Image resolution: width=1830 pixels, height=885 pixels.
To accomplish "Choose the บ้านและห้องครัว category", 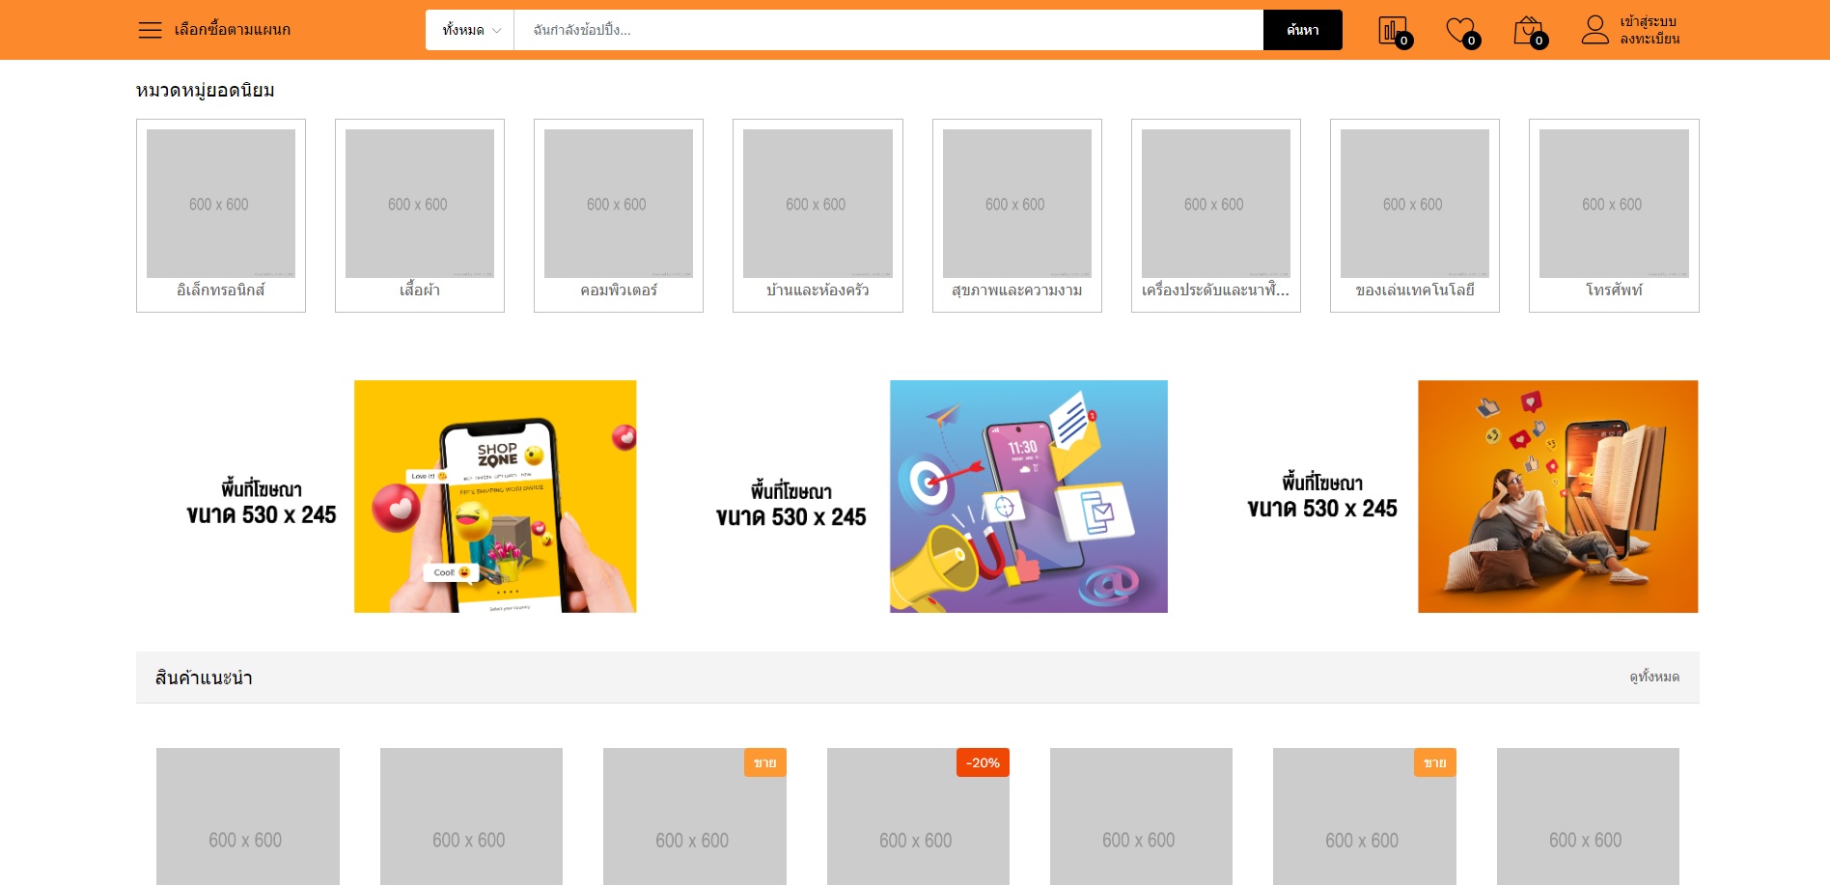I will tap(818, 215).
